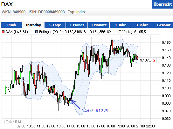Click the 18:00 time axis label
Image resolution: width=173 pixels, height=129 pixels.
click(x=111, y=126)
